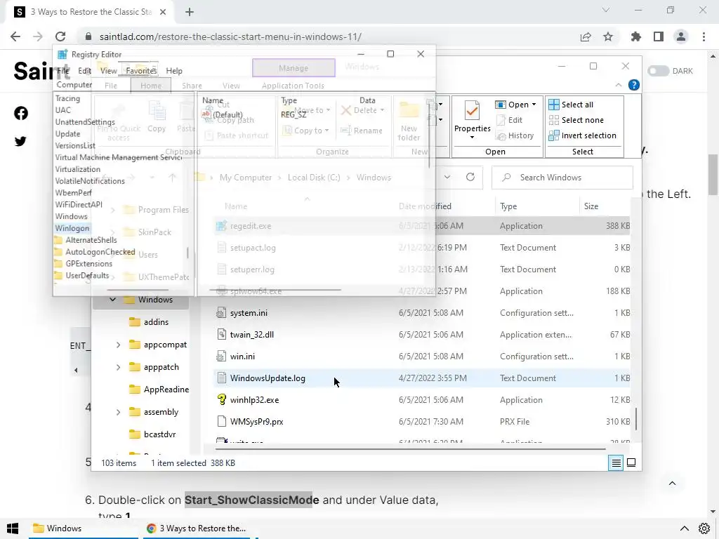Share the article on Facebook

20,113
